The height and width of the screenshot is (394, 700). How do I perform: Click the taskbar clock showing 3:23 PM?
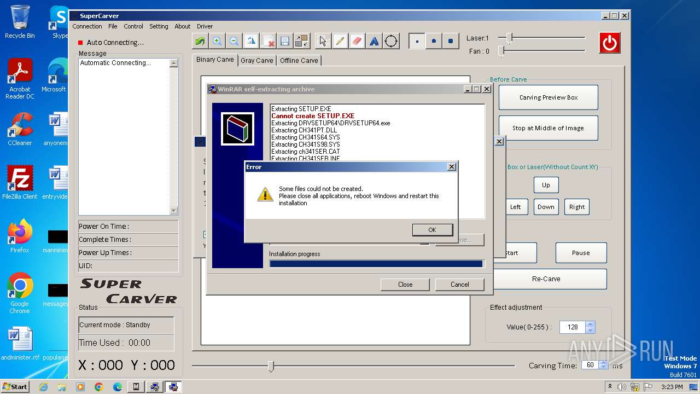pos(672,387)
